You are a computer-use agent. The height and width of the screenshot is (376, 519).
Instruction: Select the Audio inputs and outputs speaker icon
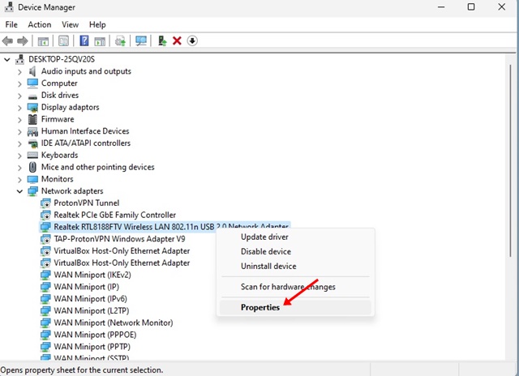click(x=32, y=71)
